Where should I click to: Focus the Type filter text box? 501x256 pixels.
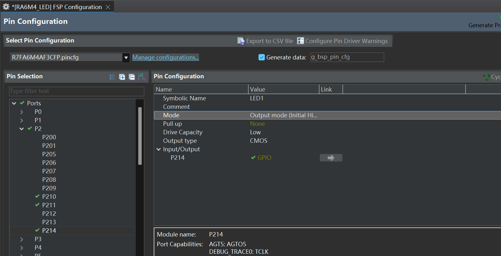(x=77, y=91)
